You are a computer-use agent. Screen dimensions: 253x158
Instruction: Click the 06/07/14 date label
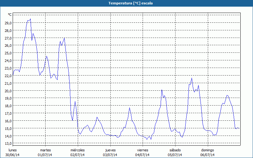coord(207,155)
